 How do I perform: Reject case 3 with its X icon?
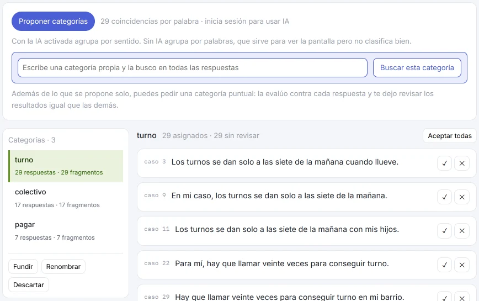pyautogui.click(x=462, y=163)
